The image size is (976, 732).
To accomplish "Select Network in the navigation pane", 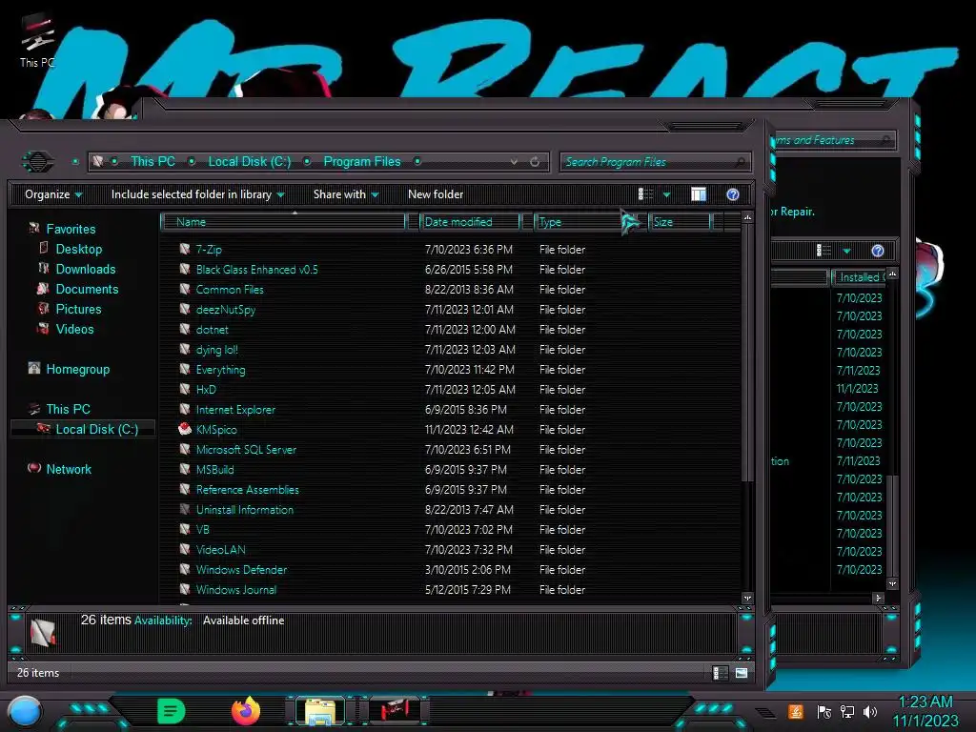I will 69,469.
